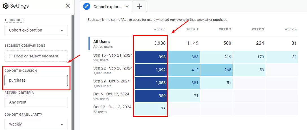Image resolution: width=307 pixels, height=130 pixels.
Task: Click the WEEK 3 column header
Action: point(258,30)
